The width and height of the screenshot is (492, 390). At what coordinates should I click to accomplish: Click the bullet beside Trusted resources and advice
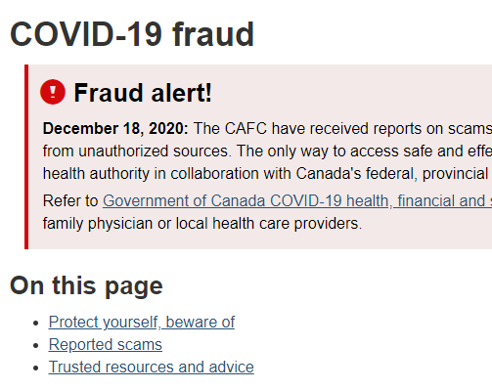click(x=36, y=368)
